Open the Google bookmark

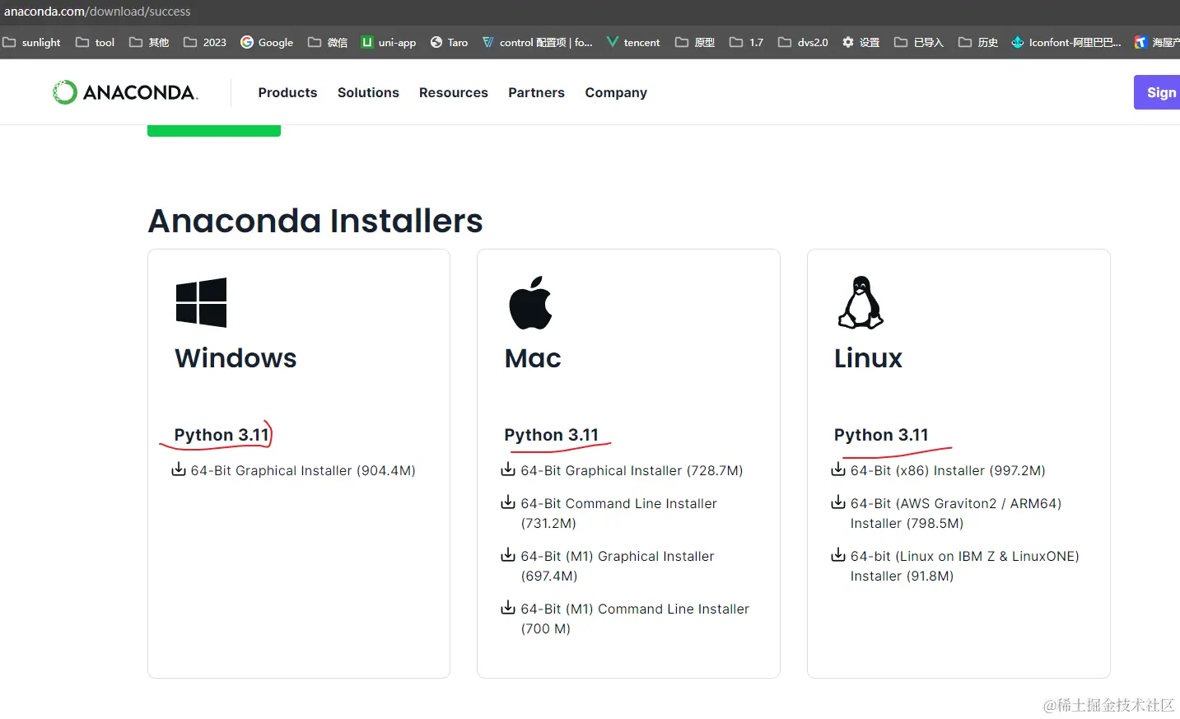point(267,42)
